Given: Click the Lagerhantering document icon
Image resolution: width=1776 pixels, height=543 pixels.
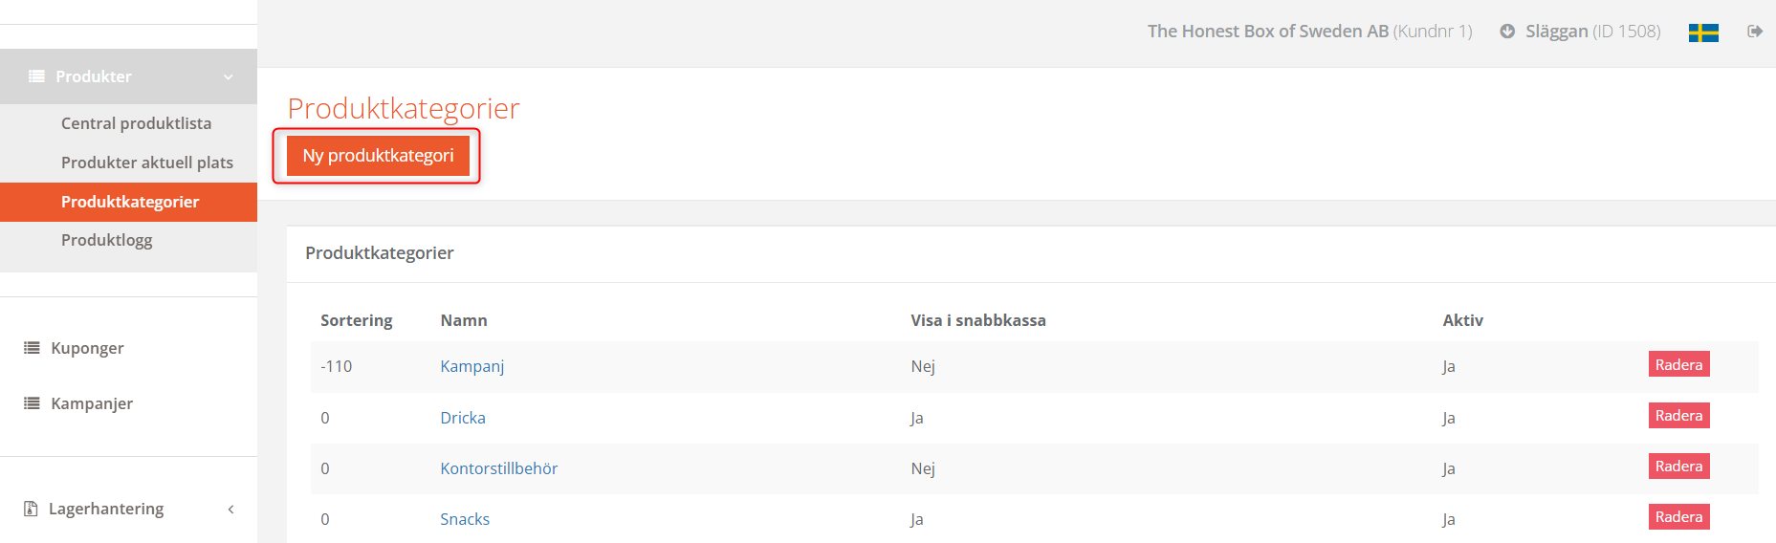Looking at the screenshot, I should pos(31,509).
